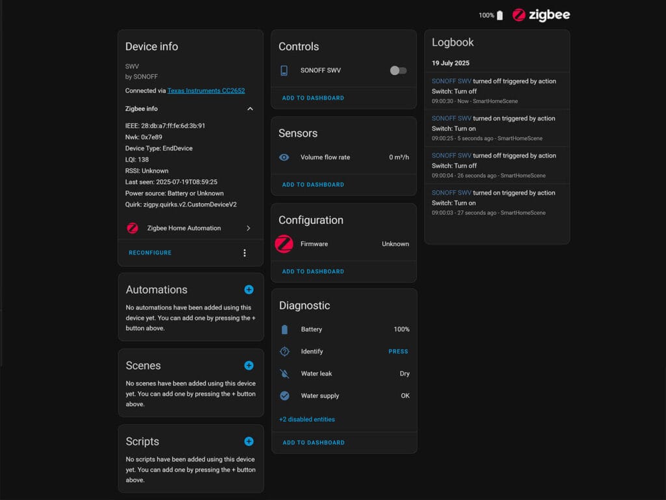
Task: Click the Water supply label
Action: pyautogui.click(x=320, y=396)
